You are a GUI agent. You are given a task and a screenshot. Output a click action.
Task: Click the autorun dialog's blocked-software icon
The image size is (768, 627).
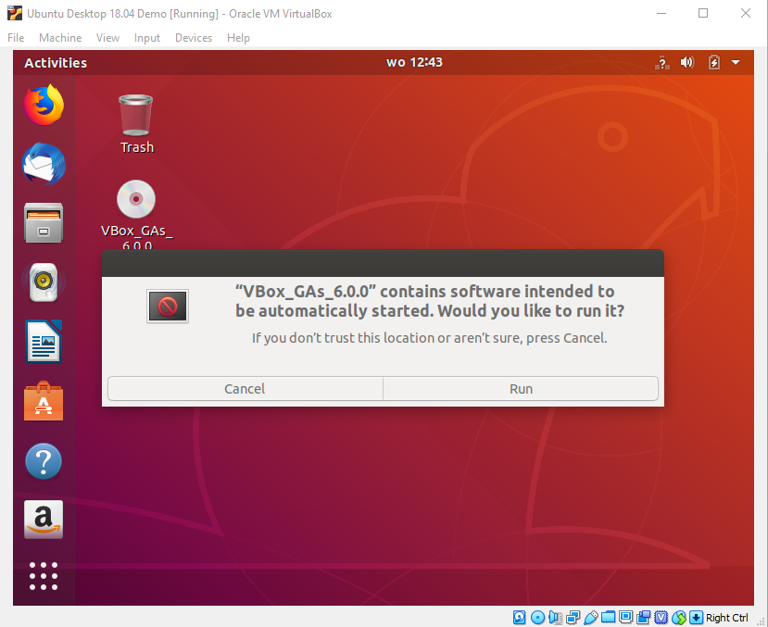[x=168, y=307]
